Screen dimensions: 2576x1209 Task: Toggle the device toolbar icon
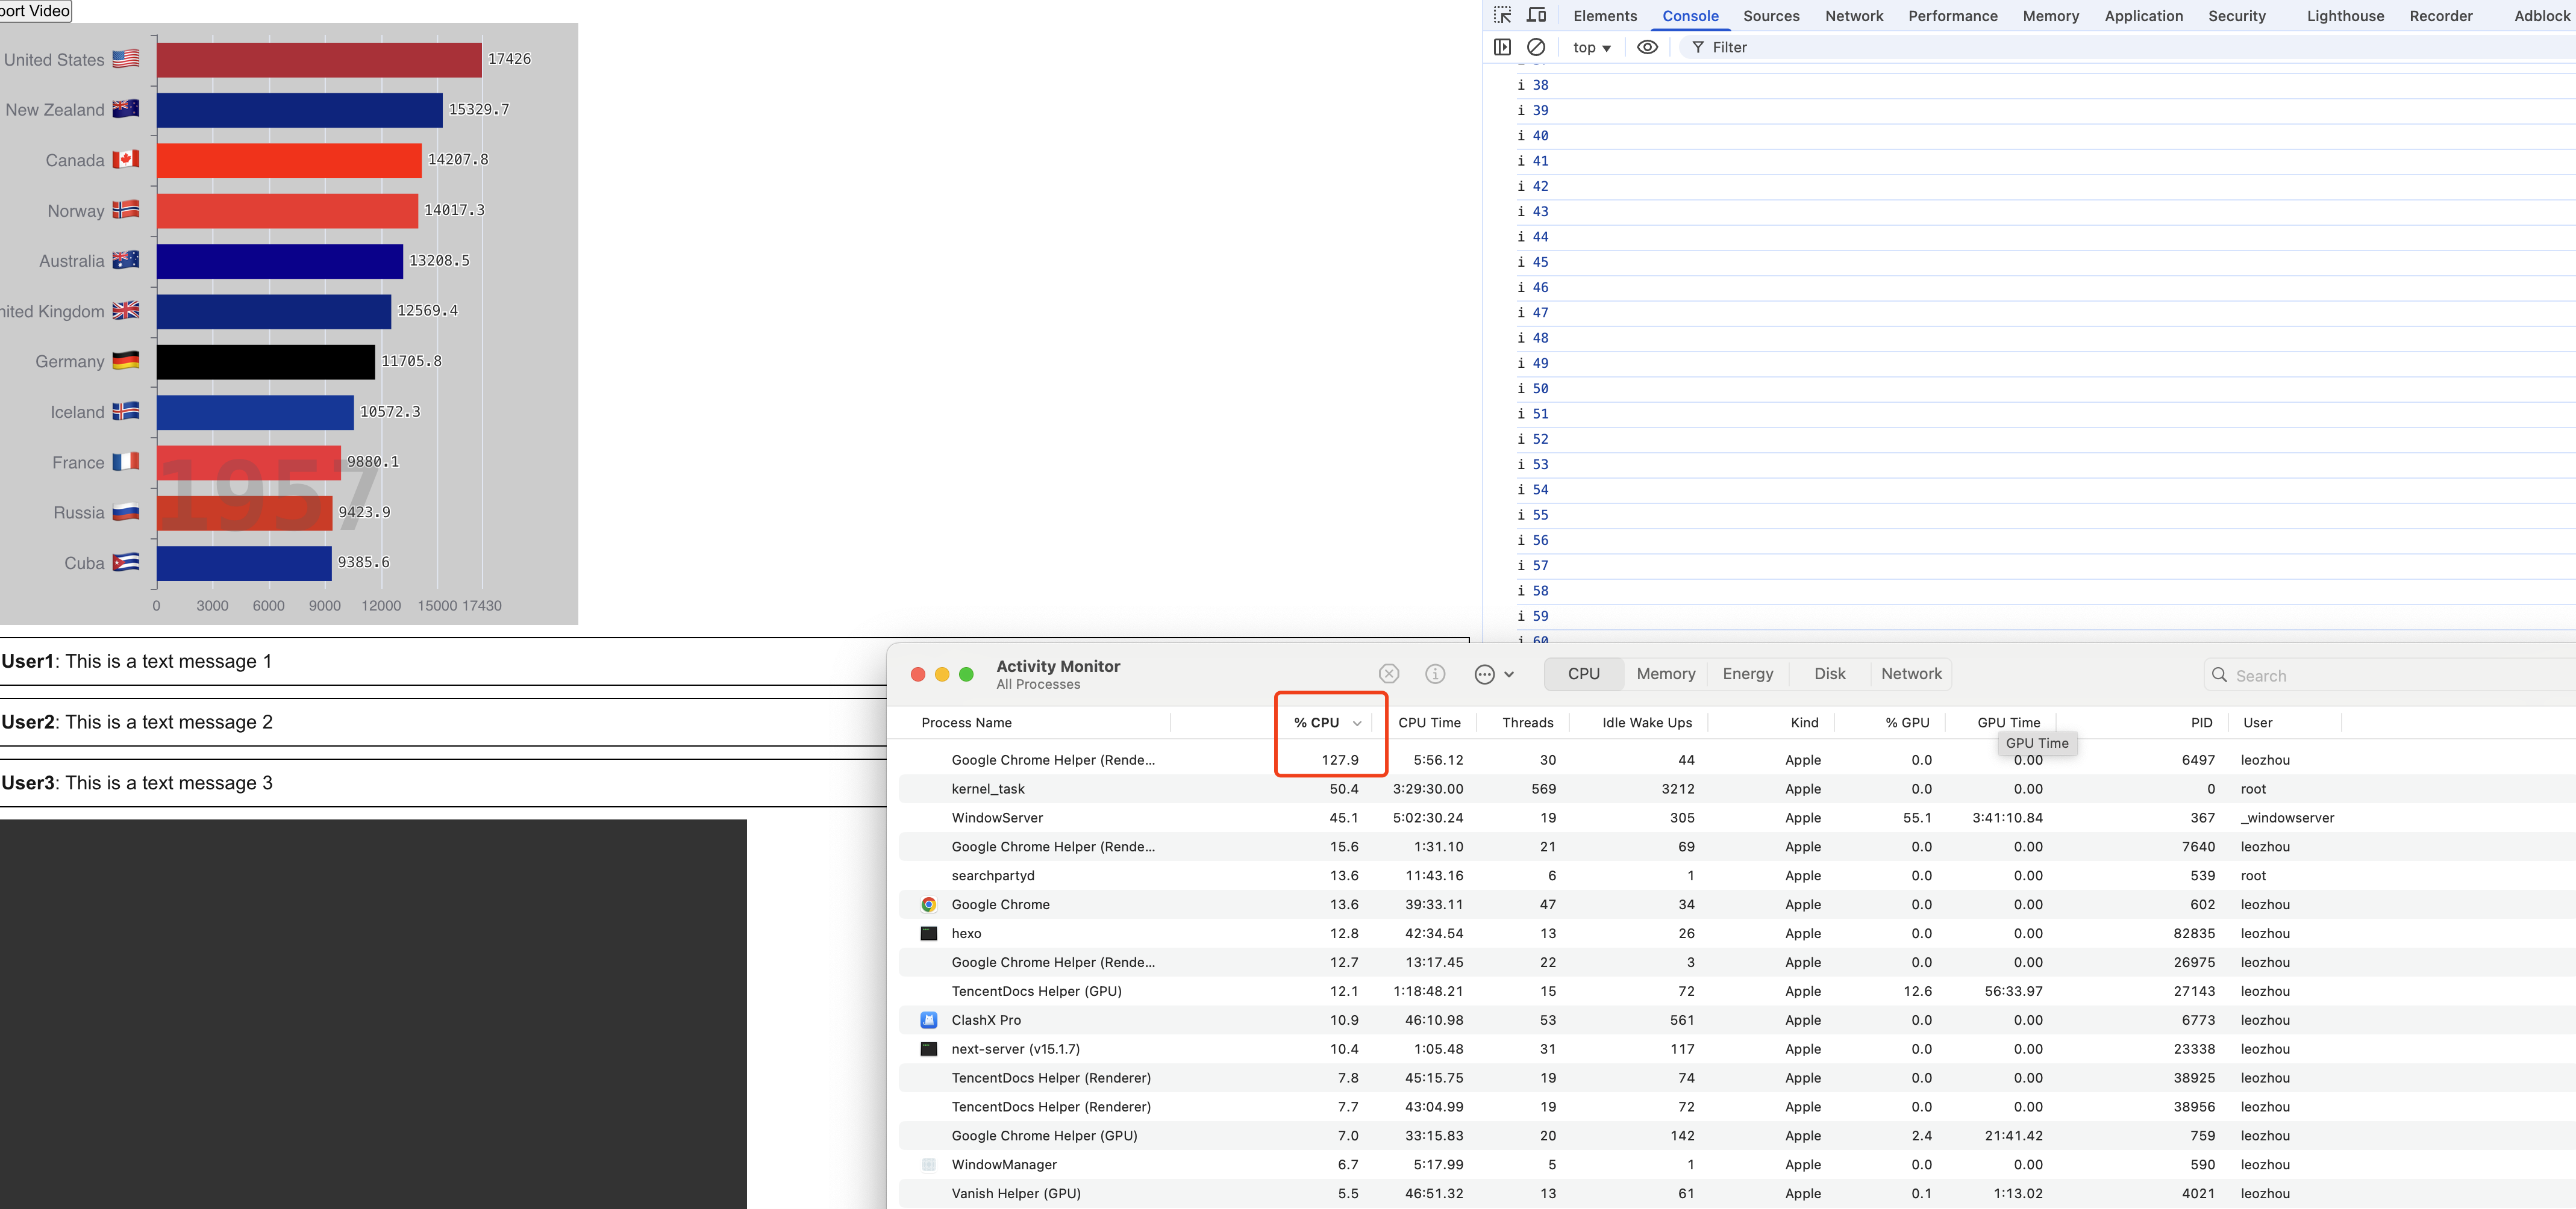(1537, 15)
